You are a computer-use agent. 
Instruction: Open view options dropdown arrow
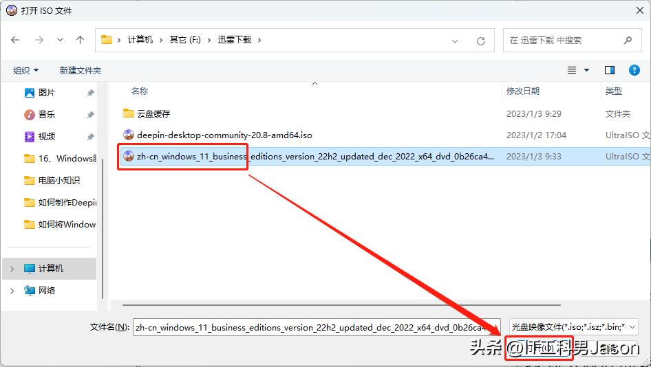pyautogui.click(x=586, y=71)
